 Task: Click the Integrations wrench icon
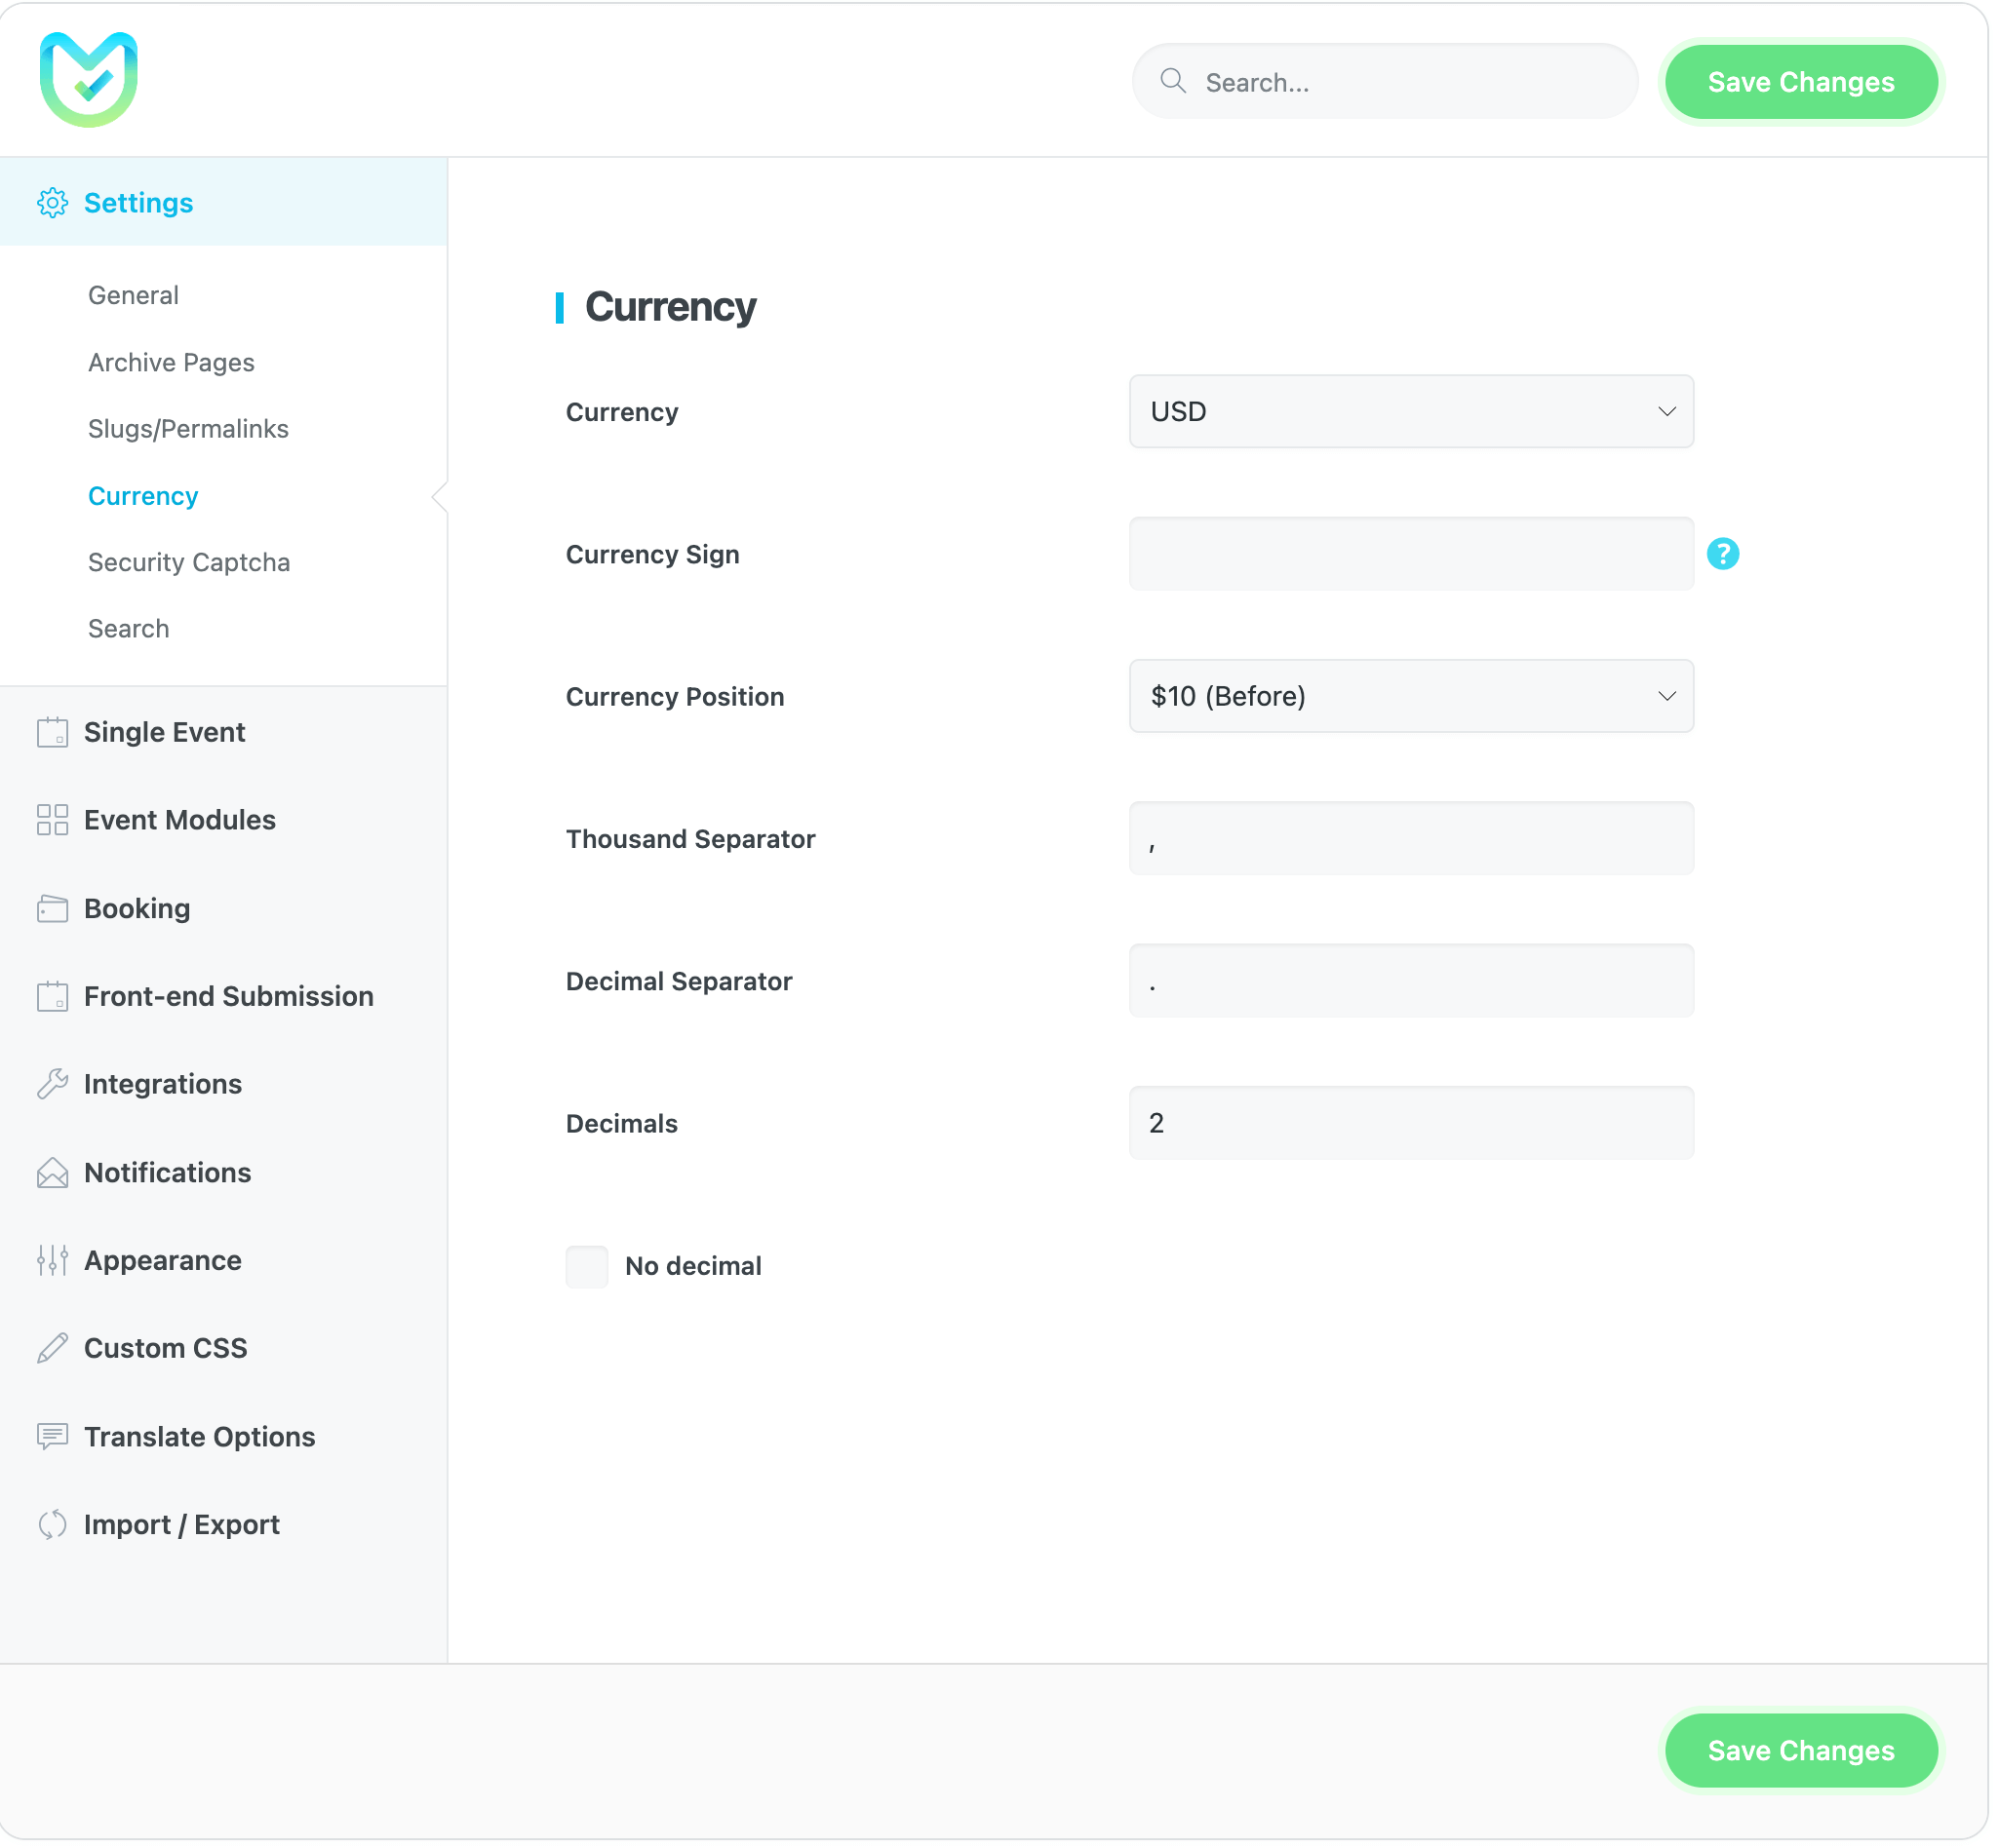click(52, 1085)
